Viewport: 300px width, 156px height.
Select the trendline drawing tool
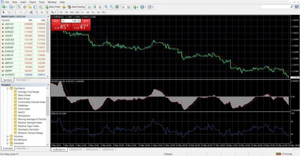26,12
